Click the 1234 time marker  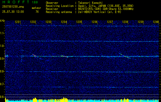64,22
